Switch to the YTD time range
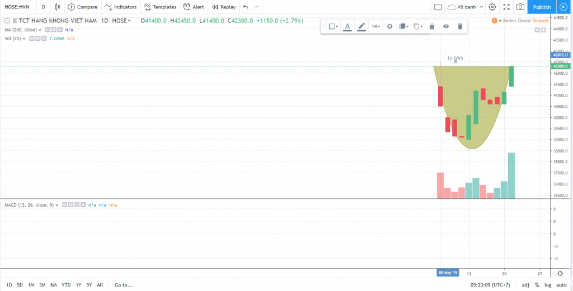 65,285
